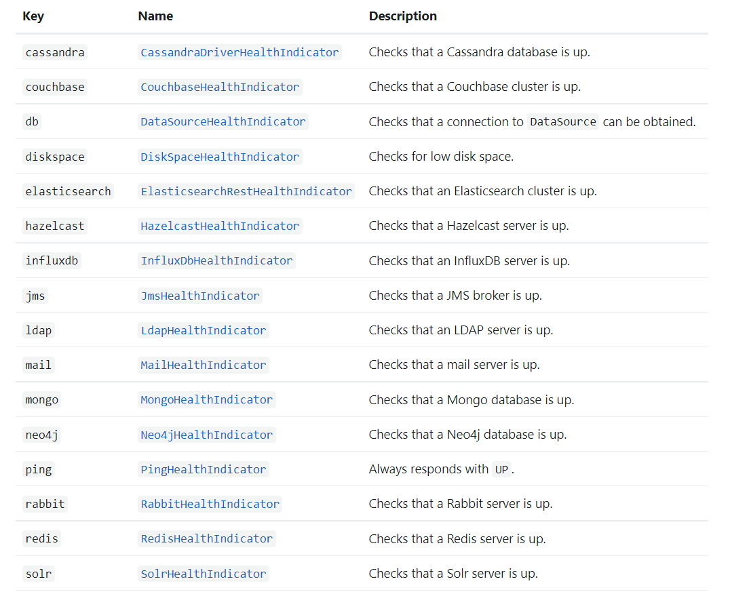Screen dimensions: 730x592
Task: Open the SolrHealthIndicator link
Action: 204,574
